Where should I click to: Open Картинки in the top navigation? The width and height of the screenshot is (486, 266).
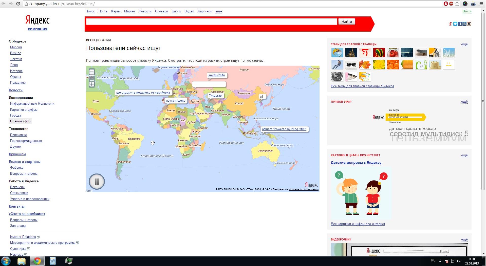pos(205,11)
